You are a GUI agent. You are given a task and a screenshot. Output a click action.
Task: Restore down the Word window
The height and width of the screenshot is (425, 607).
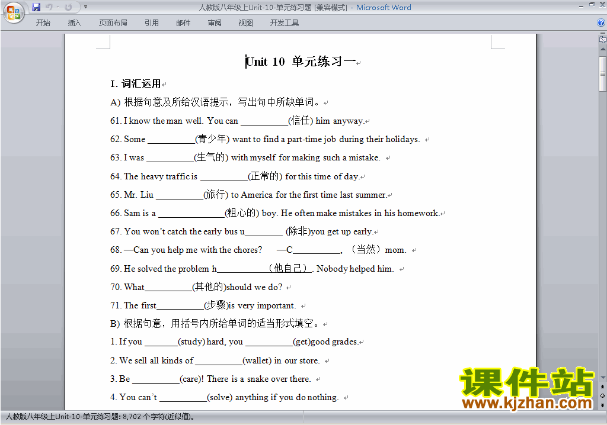592,5
